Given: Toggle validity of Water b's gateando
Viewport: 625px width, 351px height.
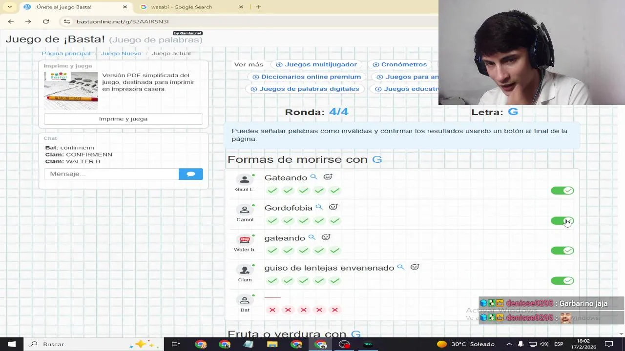Looking at the screenshot, I should coord(562,251).
